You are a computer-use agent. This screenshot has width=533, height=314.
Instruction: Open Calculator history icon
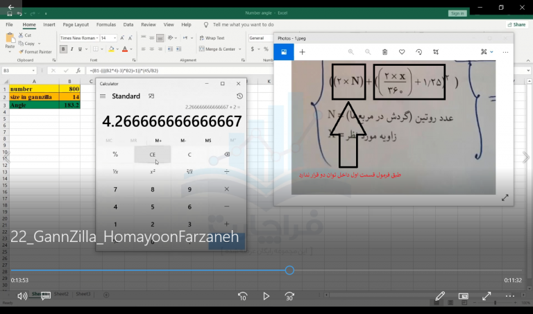click(x=239, y=96)
